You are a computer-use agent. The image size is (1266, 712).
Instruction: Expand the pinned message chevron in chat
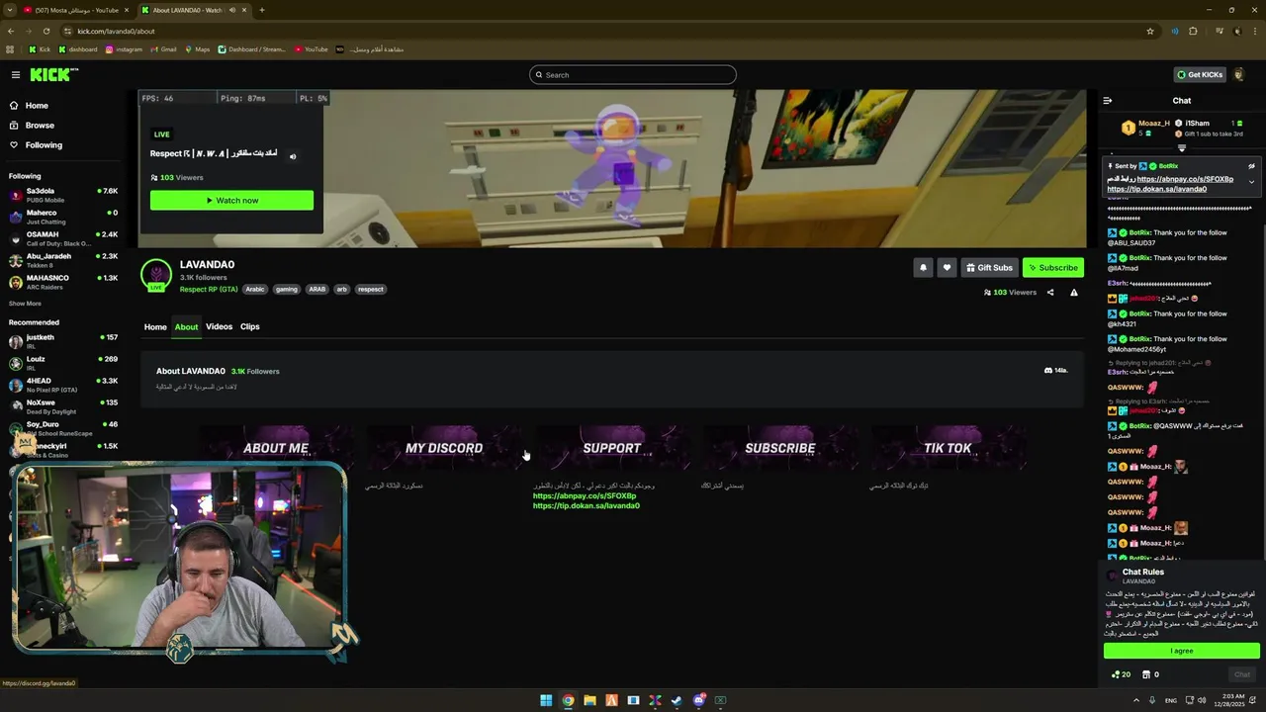tap(1251, 182)
